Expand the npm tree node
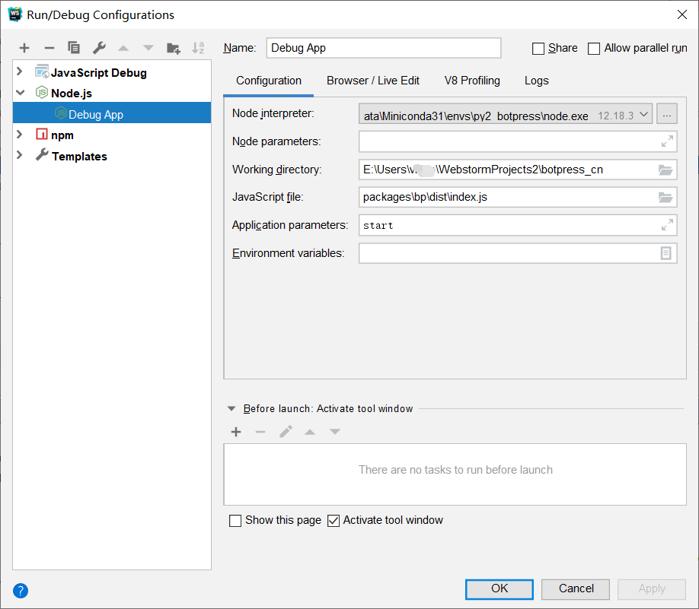The width and height of the screenshot is (699, 609). pos(20,134)
